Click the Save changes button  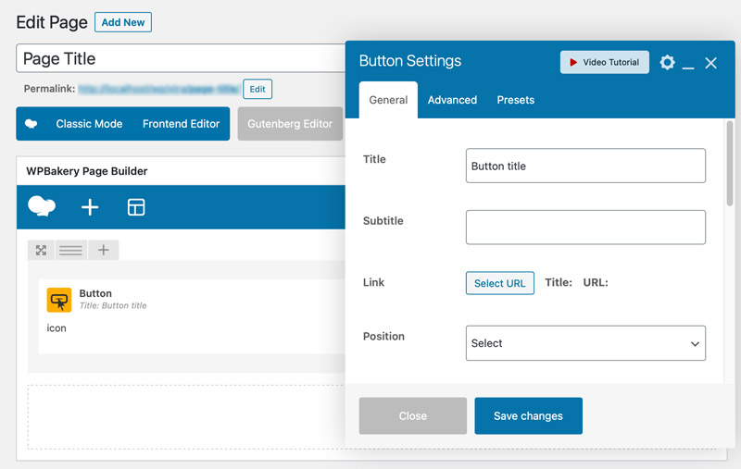pyautogui.click(x=528, y=416)
